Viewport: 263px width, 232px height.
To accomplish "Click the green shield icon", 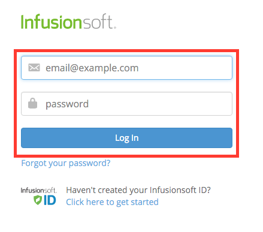I will pyautogui.click(x=38, y=200).
